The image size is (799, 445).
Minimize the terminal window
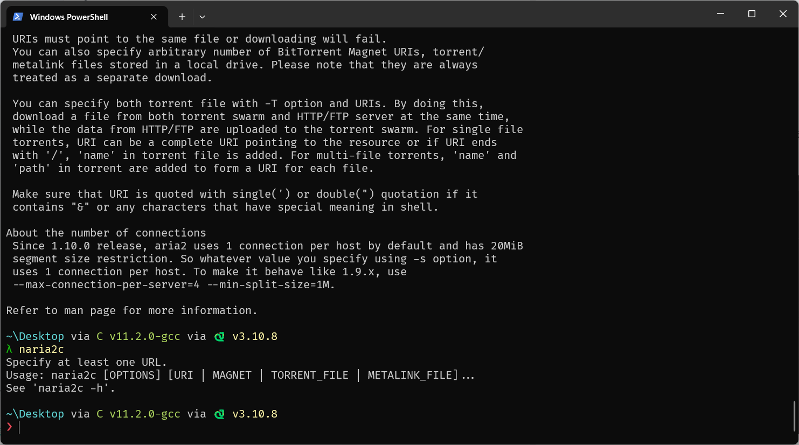coord(720,14)
